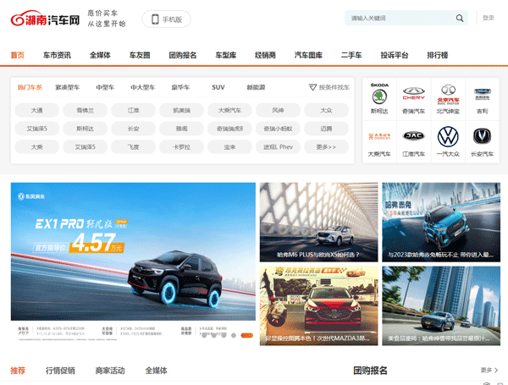508x385 pixels.
Task: Open the 手机版 mobile version button
Action: point(166,19)
